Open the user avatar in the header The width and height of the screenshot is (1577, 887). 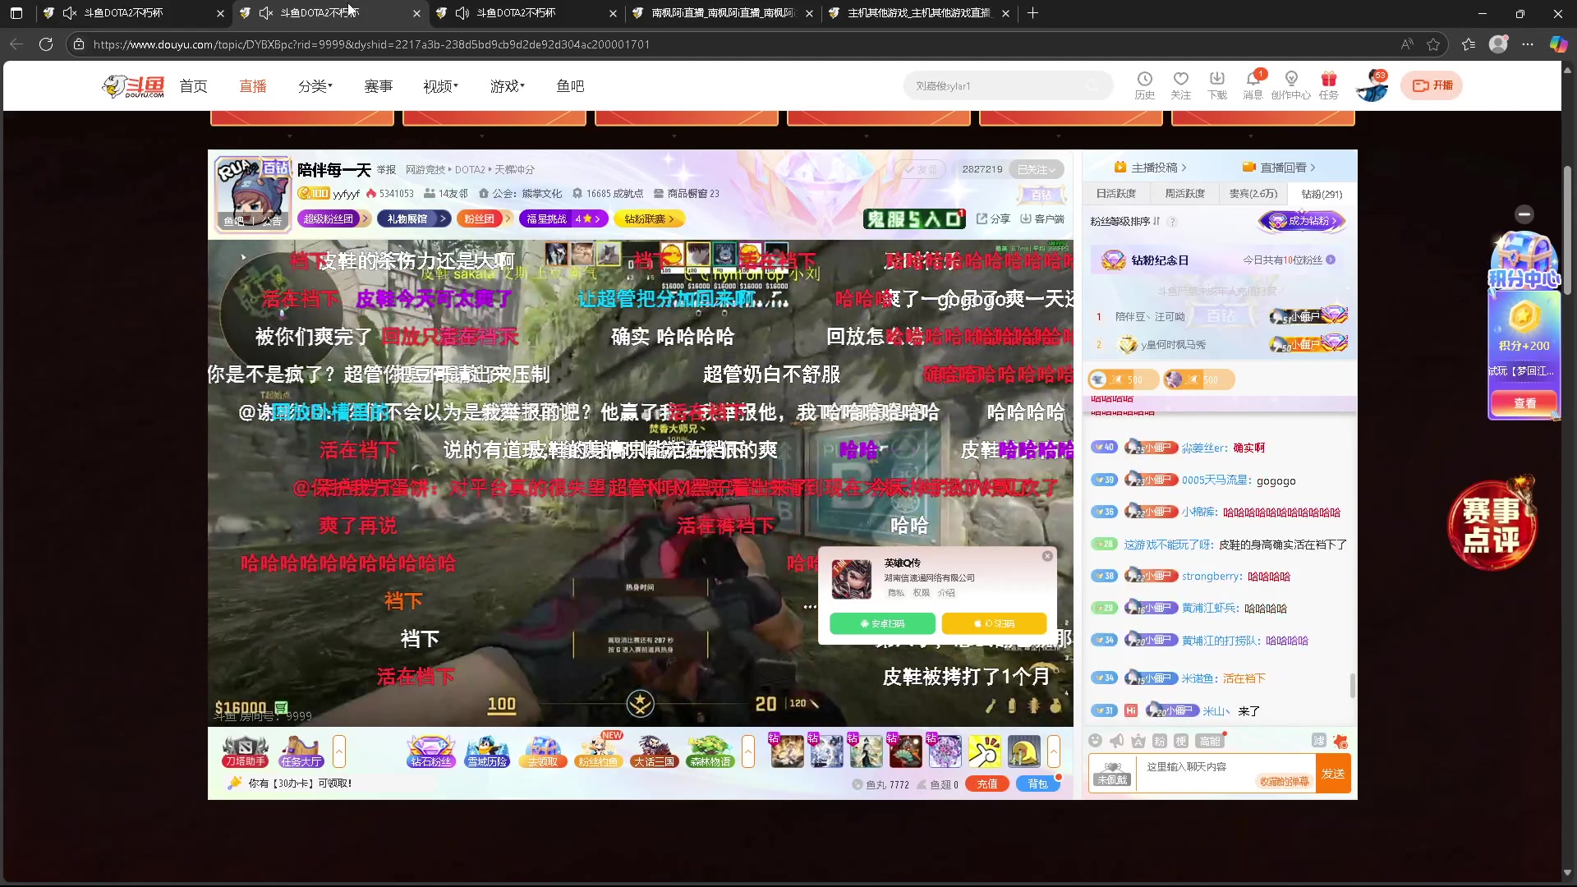[x=1372, y=85]
